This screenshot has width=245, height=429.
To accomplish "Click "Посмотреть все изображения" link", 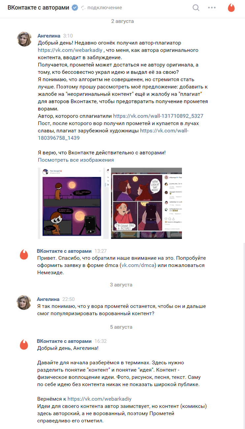I will 76,160.
